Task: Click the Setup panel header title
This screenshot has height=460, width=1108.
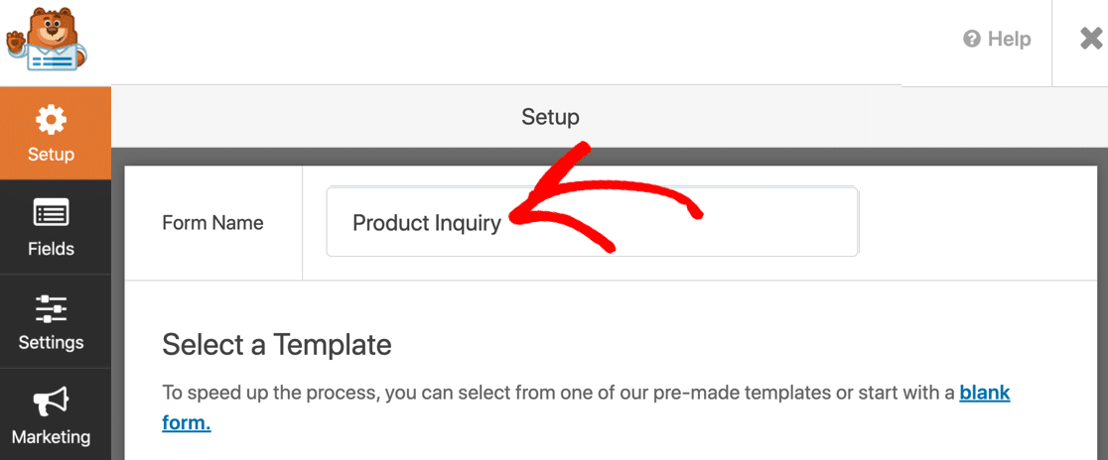Action: (550, 117)
